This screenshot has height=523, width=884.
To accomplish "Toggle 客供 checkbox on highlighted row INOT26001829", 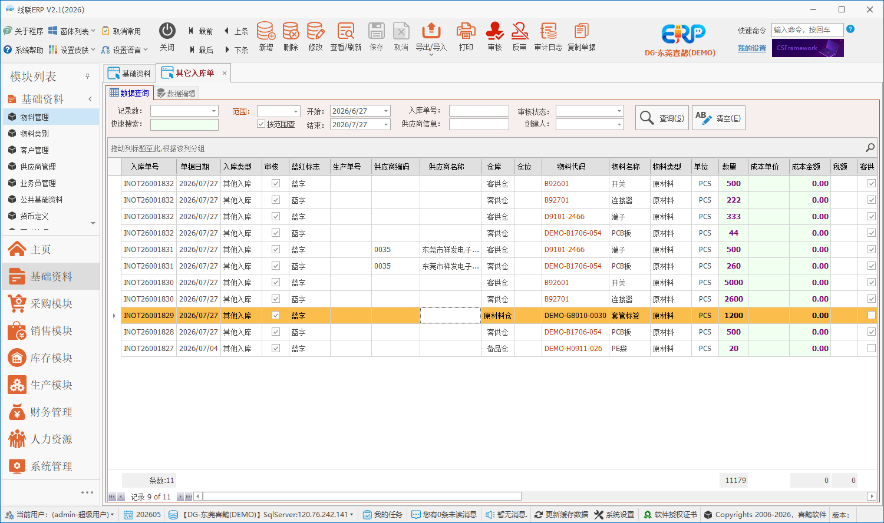I will 871,316.
